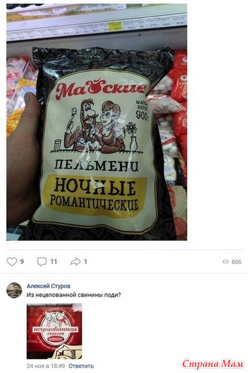
Task: Click the eye views icon
Action: 225,262
